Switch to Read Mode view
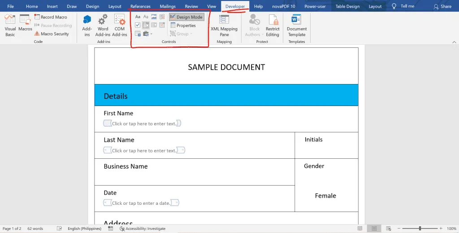This screenshot has width=459, height=233. pos(360,229)
